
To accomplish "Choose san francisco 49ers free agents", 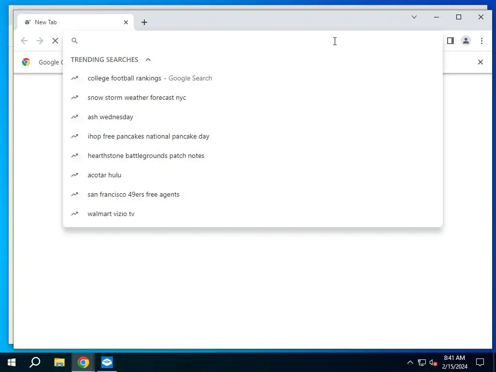I will point(252,194).
